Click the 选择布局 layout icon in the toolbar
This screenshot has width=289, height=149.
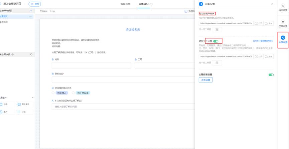pos(186,11)
